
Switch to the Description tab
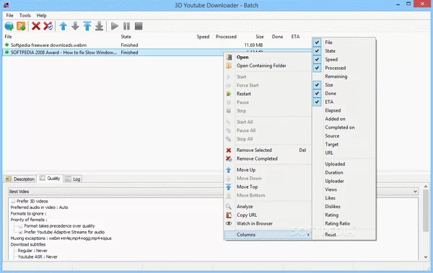(x=20, y=179)
